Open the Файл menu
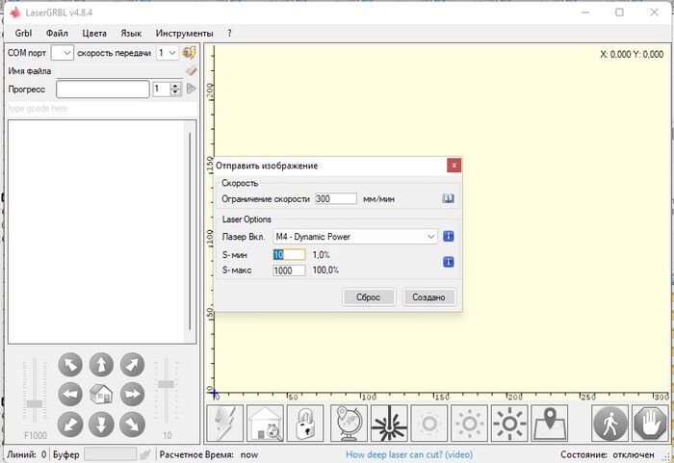 pyautogui.click(x=57, y=33)
